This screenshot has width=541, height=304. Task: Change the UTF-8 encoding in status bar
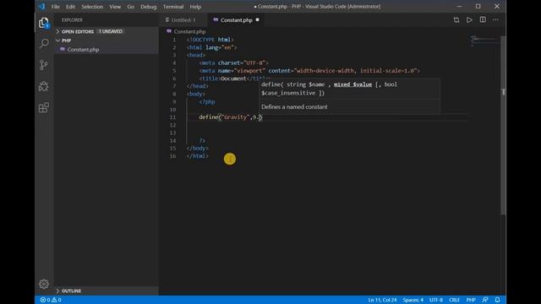pos(436,300)
